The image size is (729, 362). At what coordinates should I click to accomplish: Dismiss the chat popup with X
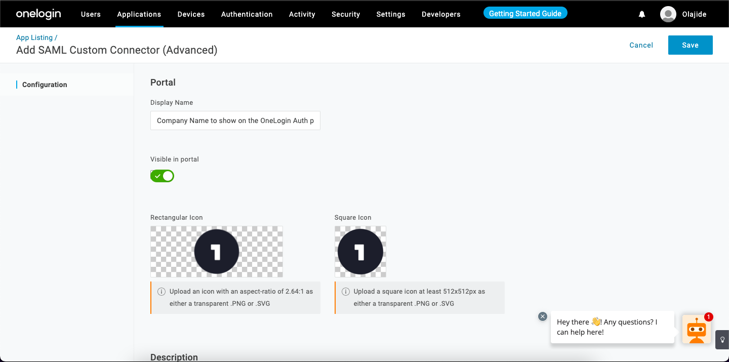point(543,316)
